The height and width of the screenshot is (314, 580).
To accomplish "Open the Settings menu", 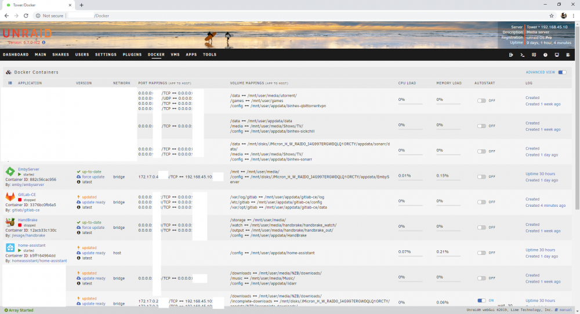I will coord(106,54).
